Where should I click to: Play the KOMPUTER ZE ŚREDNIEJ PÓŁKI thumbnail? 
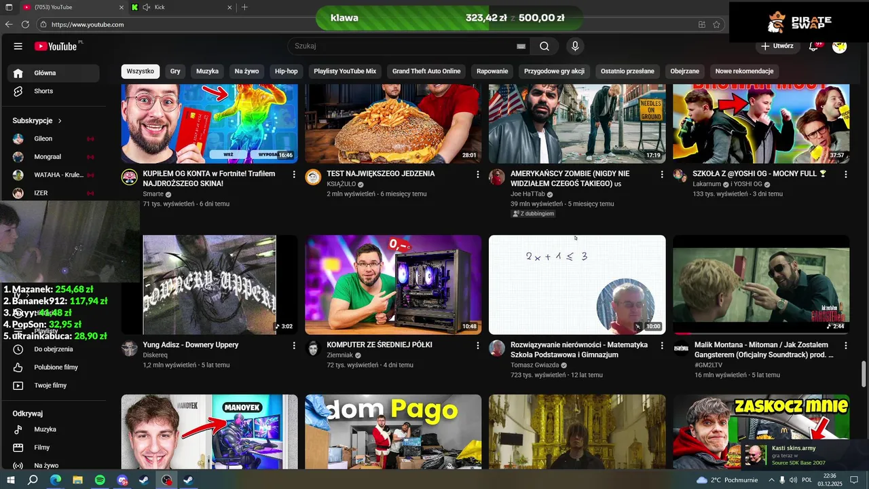[393, 285]
